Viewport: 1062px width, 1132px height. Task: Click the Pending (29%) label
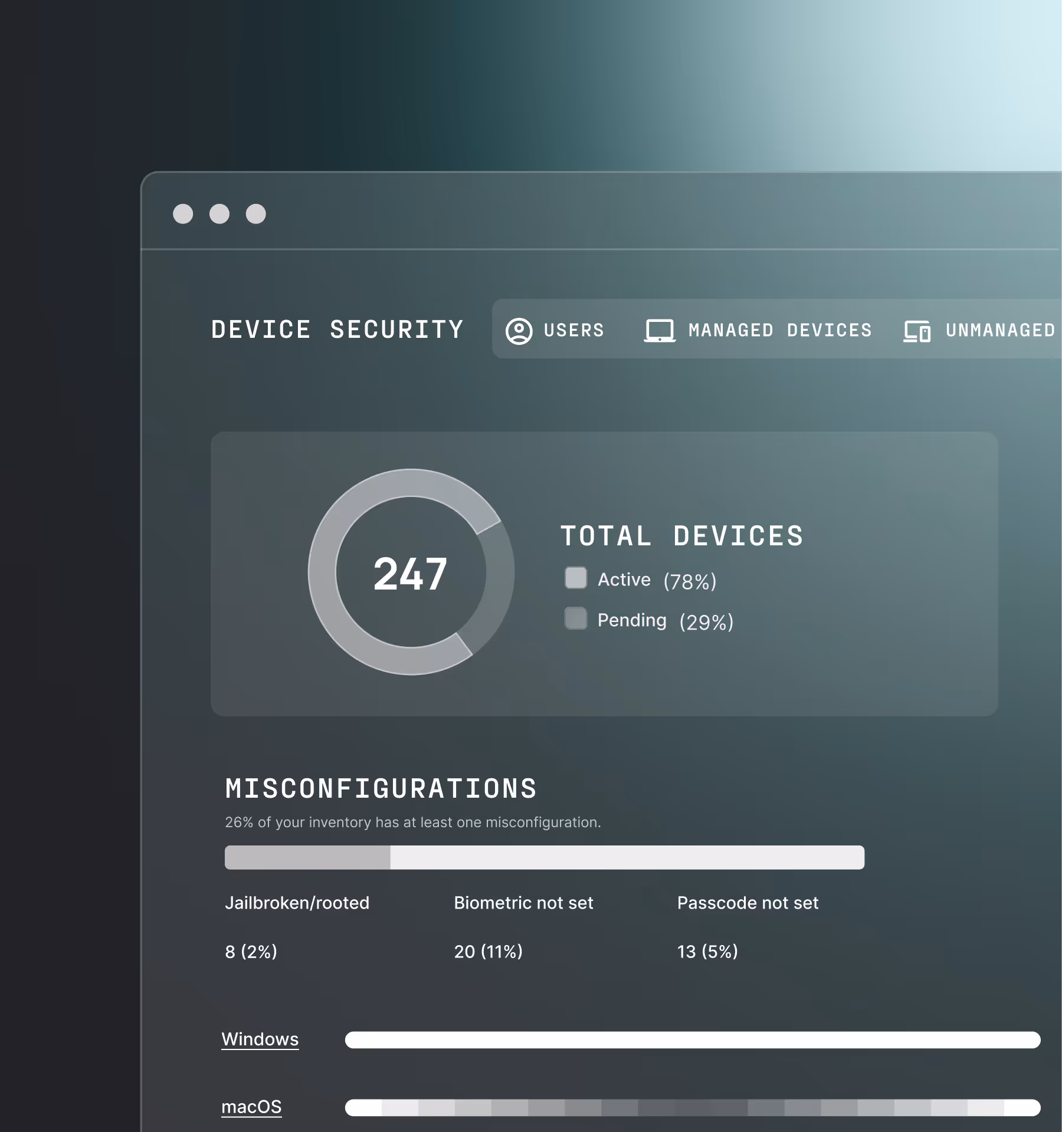[x=666, y=621]
